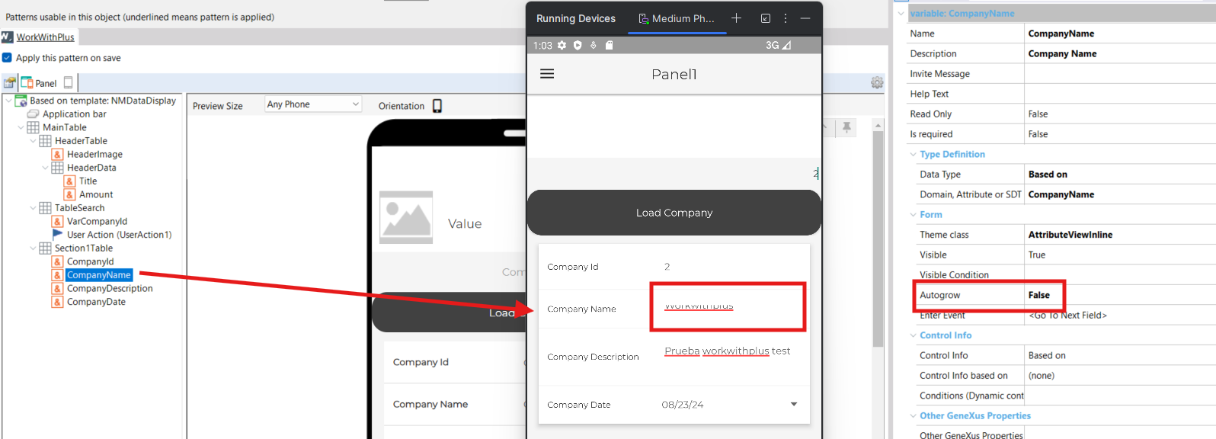The width and height of the screenshot is (1216, 439).
Task: Click the company id input field showing 2
Action: tap(674, 173)
